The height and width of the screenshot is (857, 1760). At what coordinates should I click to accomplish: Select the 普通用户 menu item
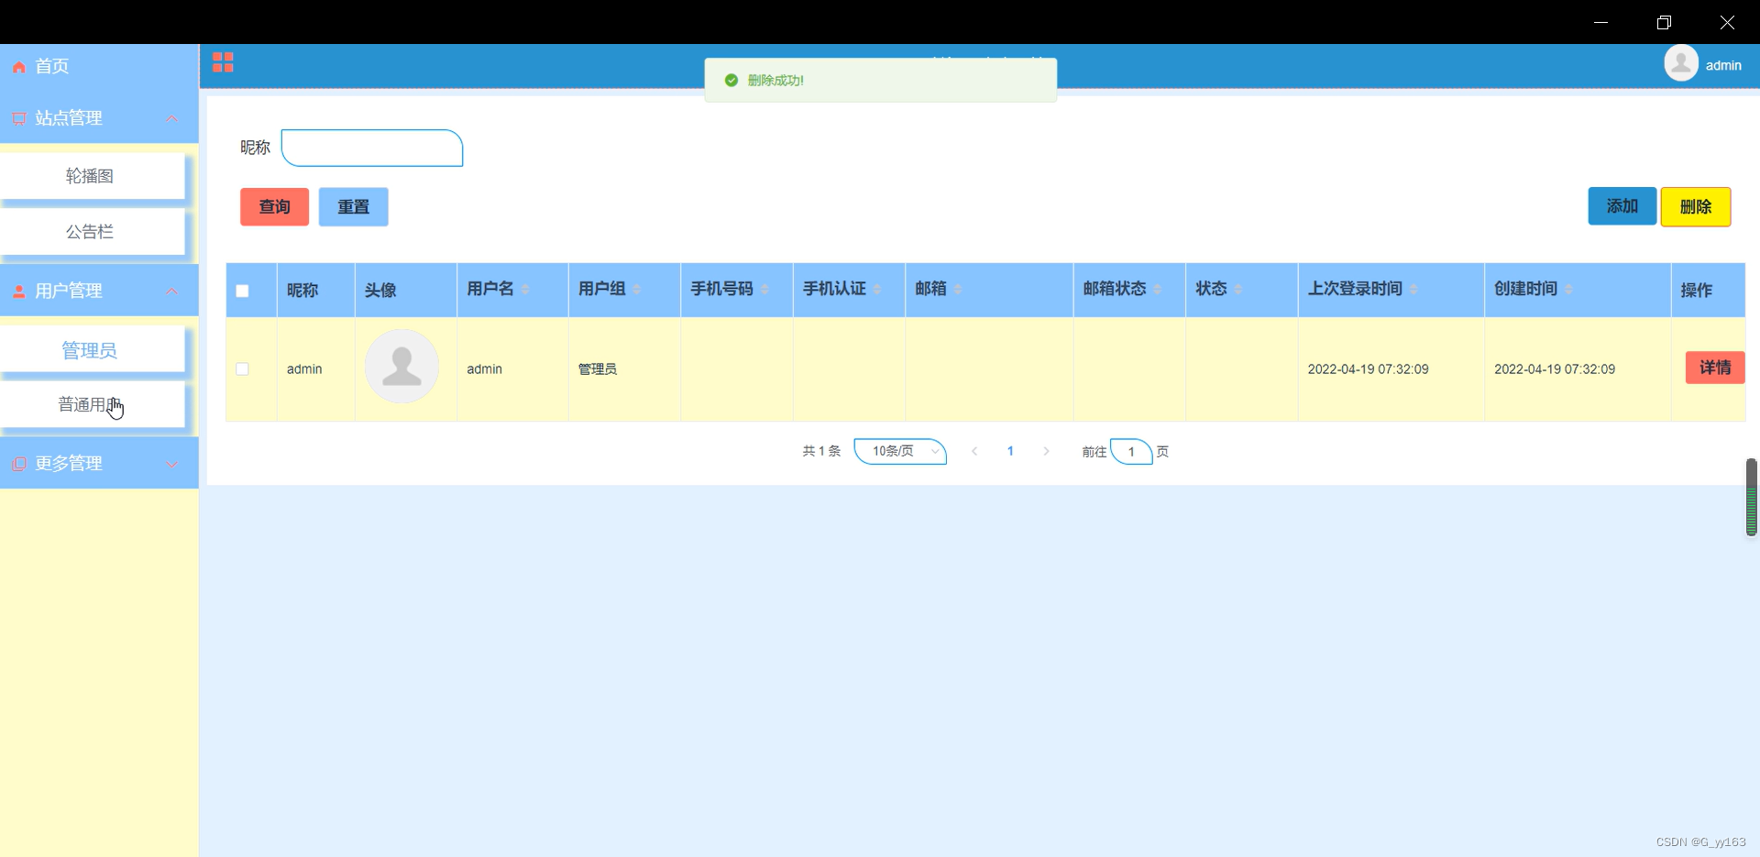coord(92,404)
